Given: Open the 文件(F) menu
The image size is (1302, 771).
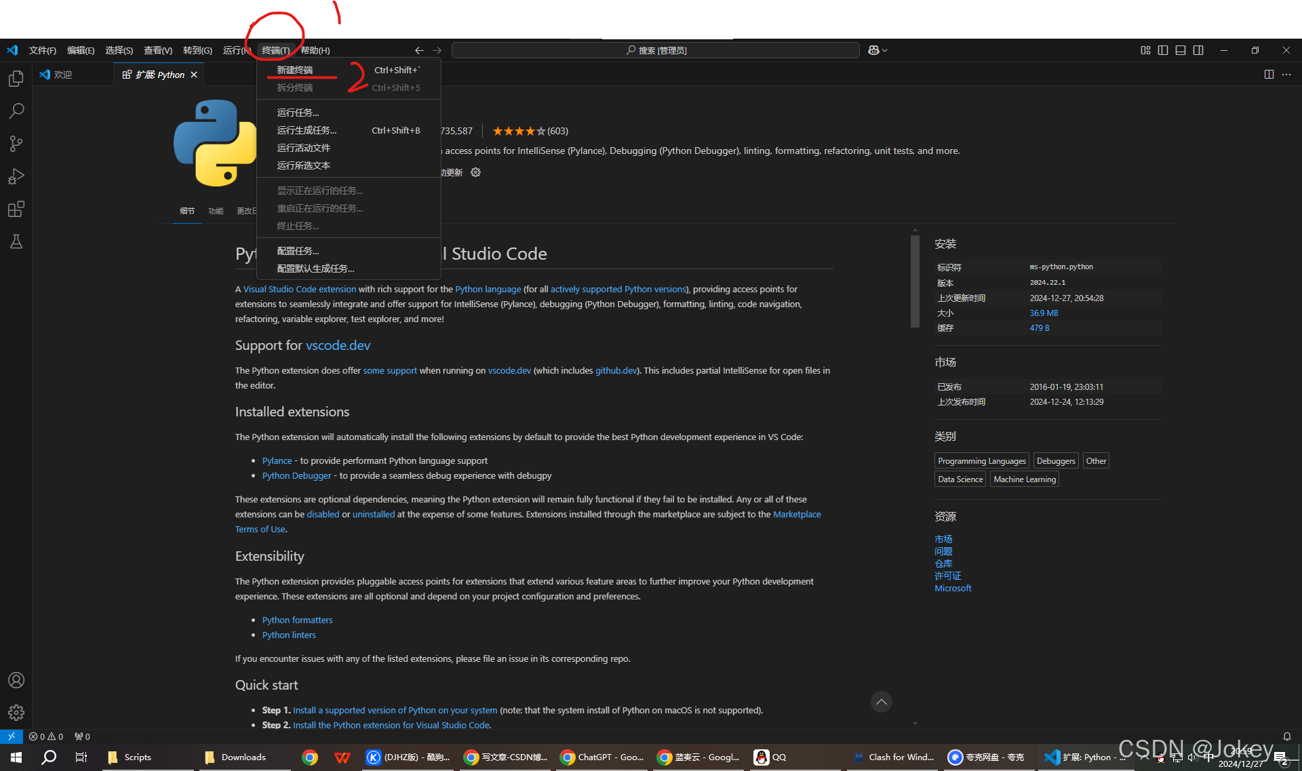Looking at the screenshot, I should (x=43, y=50).
